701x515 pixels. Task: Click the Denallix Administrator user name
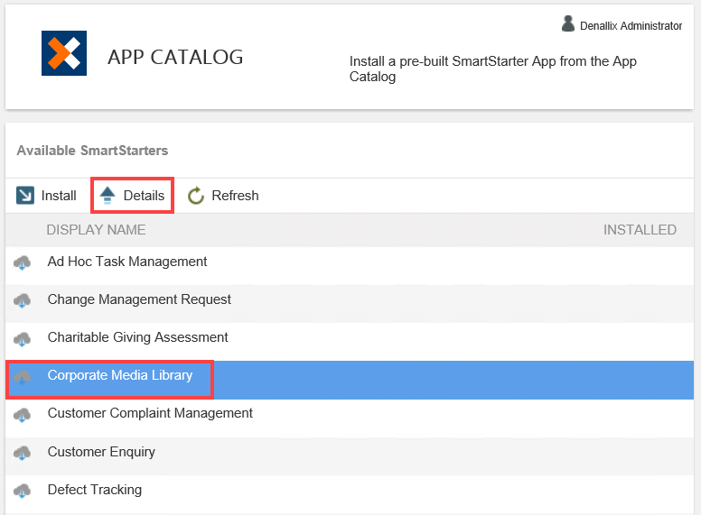tap(631, 26)
